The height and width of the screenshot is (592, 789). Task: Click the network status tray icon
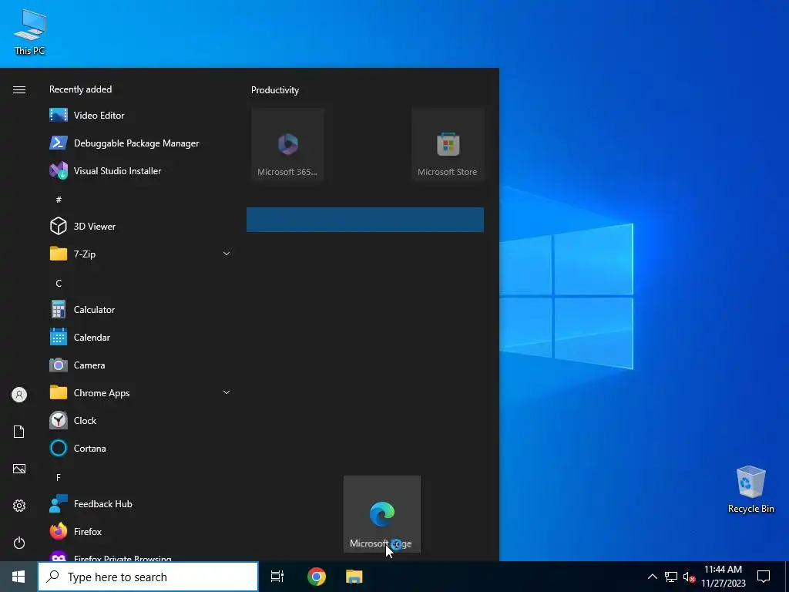tap(671, 577)
